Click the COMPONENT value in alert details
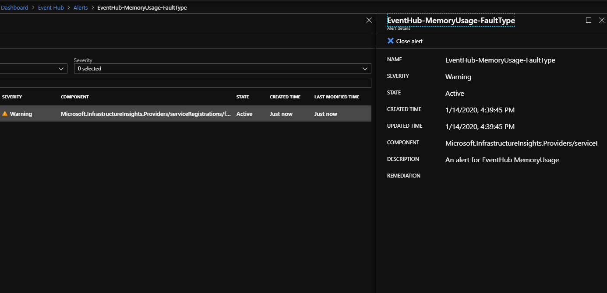This screenshot has width=607, height=293. pyautogui.click(x=521, y=143)
